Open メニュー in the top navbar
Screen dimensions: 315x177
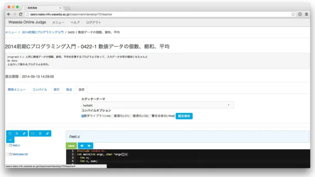pyautogui.click(x=58, y=22)
